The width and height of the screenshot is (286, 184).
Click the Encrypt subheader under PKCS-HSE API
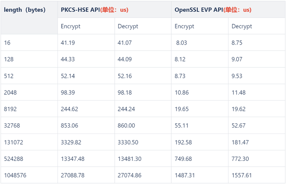pos(86,26)
